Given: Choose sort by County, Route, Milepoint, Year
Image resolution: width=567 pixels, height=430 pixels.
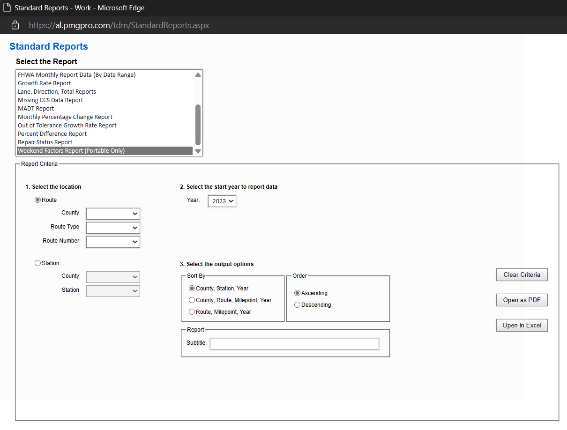Looking at the screenshot, I should (192, 300).
